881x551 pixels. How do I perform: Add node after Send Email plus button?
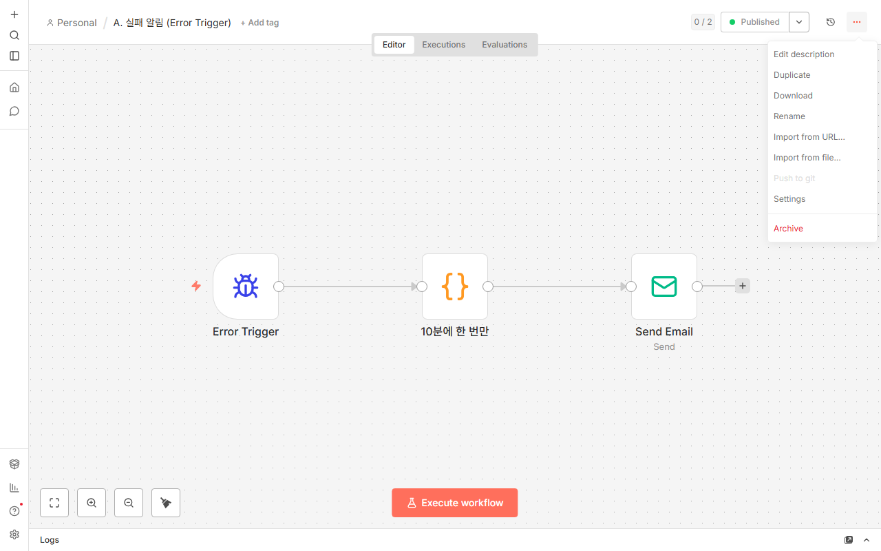[x=743, y=286]
